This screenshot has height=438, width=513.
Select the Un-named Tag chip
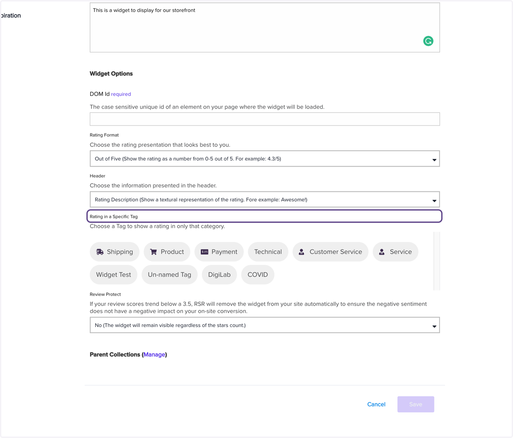coord(169,274)
